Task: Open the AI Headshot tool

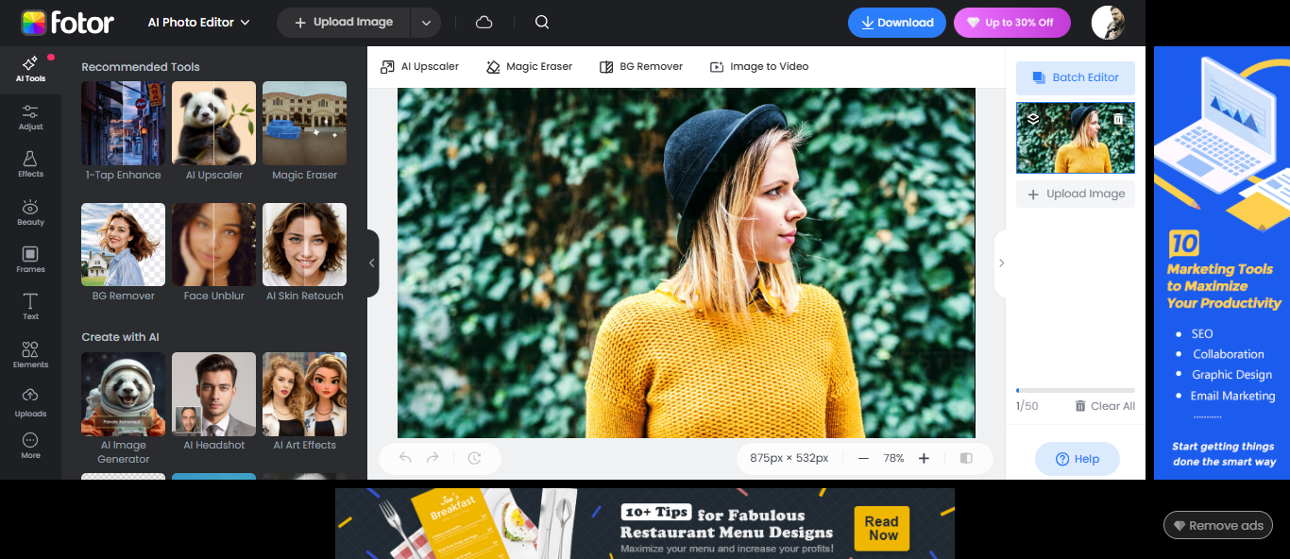Action: 213,401
